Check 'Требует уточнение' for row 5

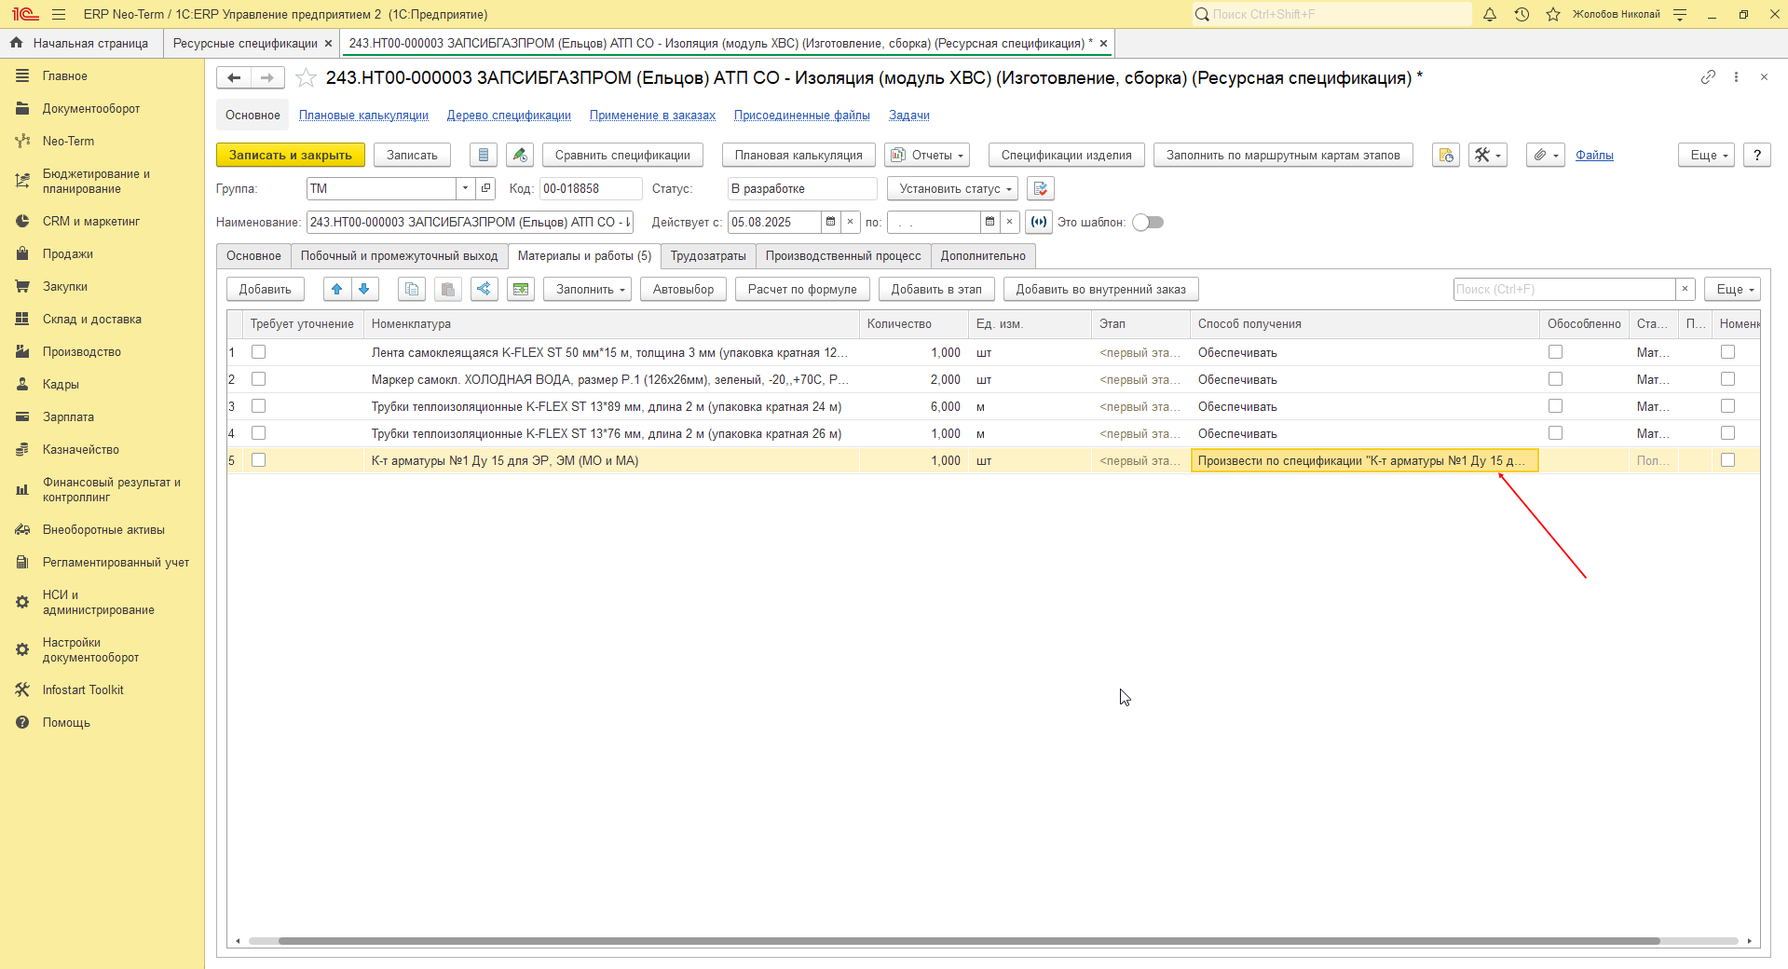click(x=259, y=460)
